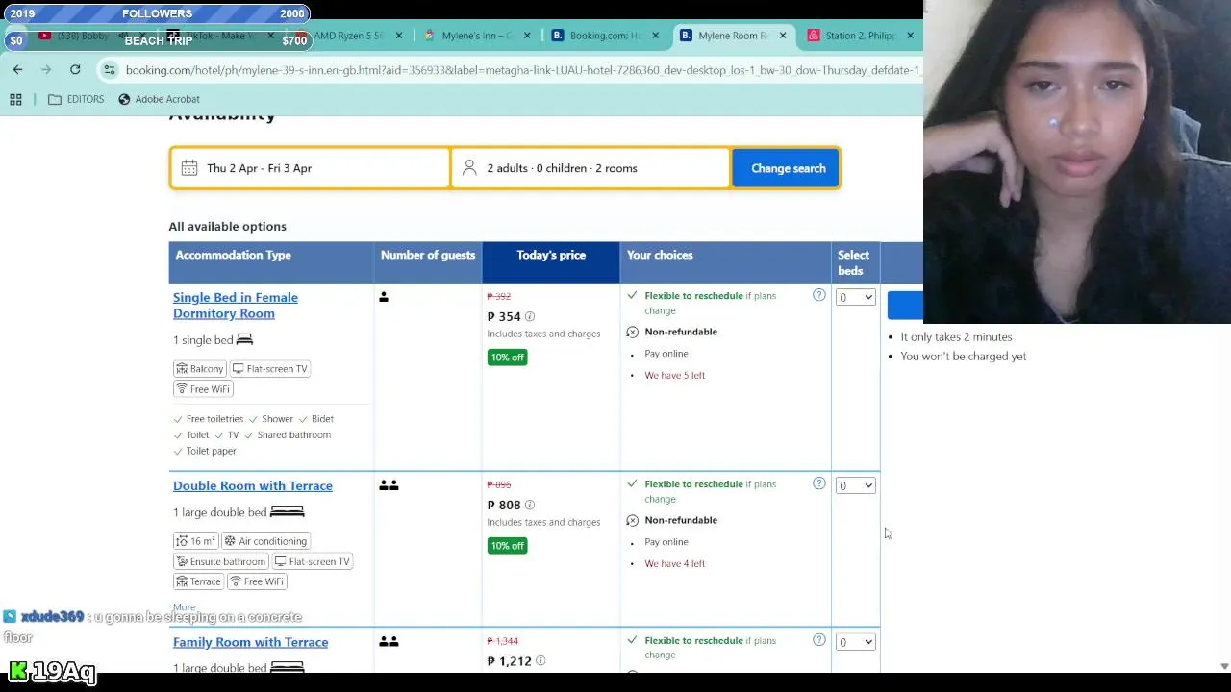This screenshot has width=1231, height=692.
Task: Click the ₱ 1,212 Family Room price
Action: [x=509, y=661]
